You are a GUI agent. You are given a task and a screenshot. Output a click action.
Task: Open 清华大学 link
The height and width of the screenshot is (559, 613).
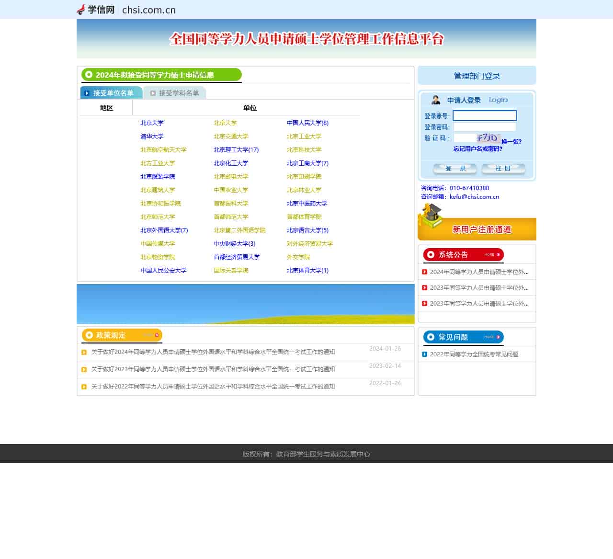tap(152, 137)
